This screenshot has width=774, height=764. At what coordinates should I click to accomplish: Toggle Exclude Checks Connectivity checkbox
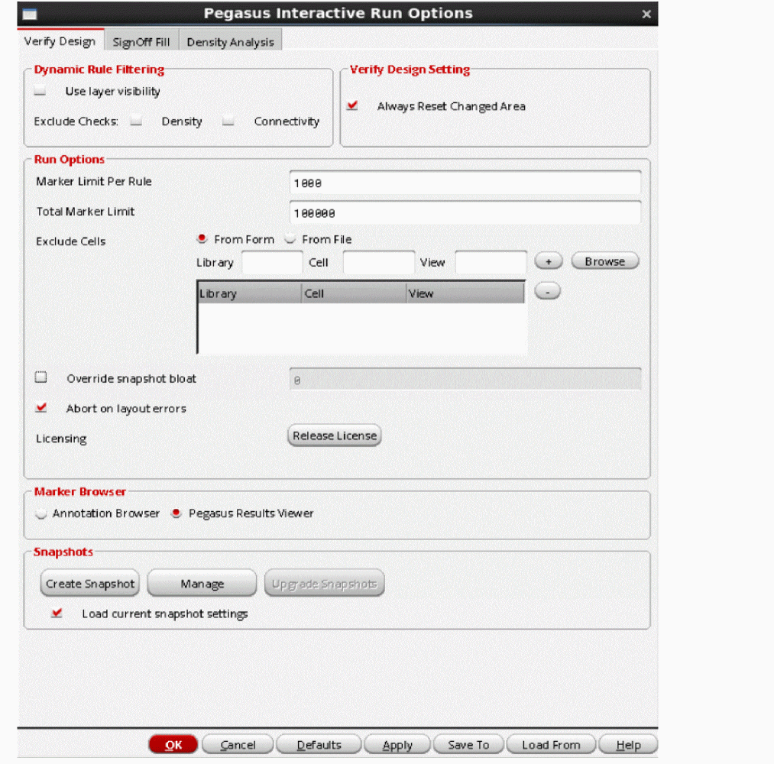(x=228, y=121)
